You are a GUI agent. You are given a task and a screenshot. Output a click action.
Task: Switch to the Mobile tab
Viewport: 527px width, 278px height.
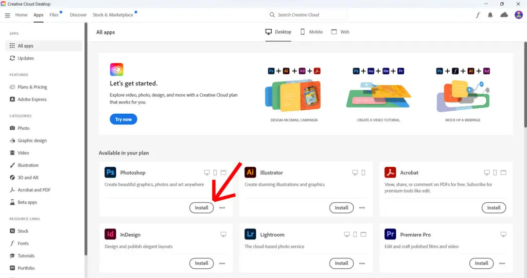coord(311,32)
